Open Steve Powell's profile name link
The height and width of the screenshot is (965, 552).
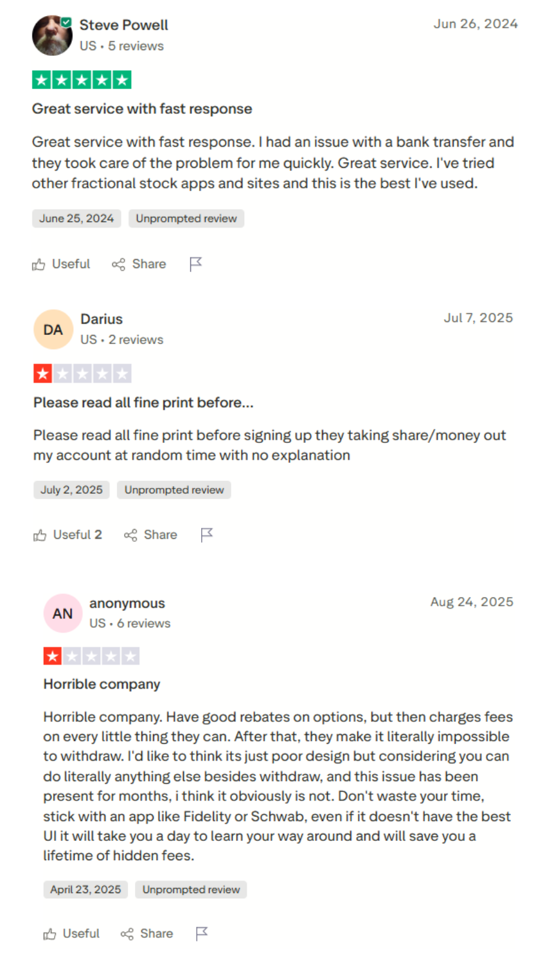click(x=123, y=25)
